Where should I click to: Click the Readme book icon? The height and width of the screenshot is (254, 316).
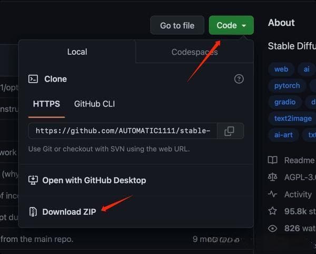[x=273, y=160]
